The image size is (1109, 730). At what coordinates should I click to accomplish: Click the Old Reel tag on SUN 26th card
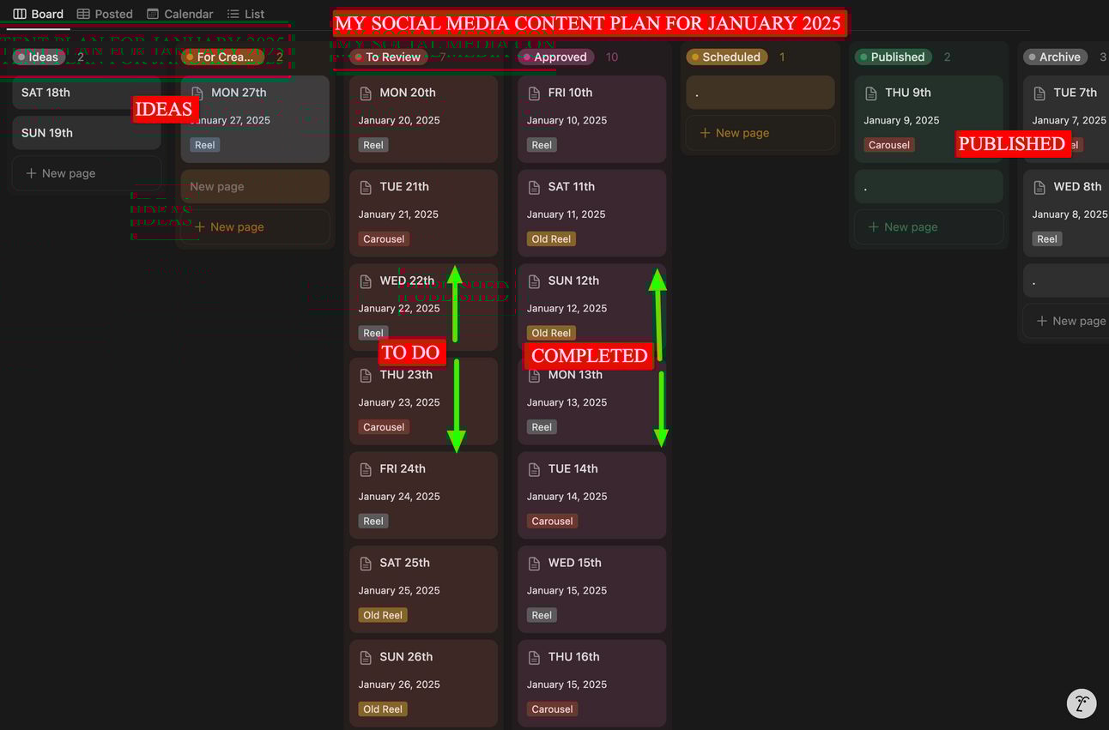click(383, 709)
